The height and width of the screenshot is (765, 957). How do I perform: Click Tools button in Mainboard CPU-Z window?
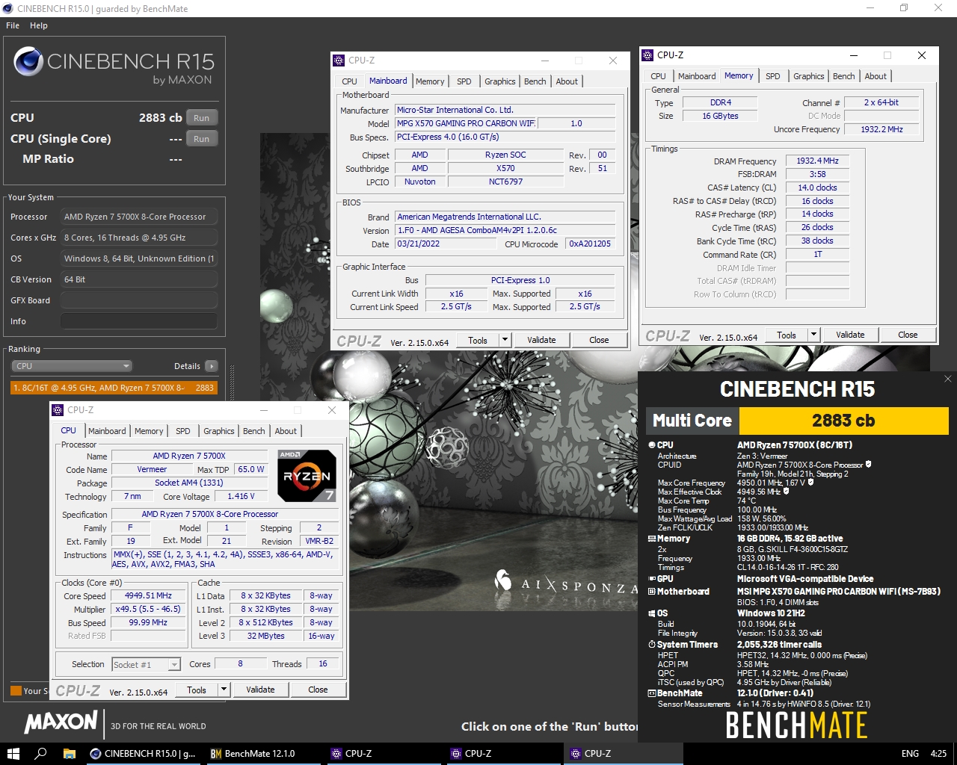click(478, 340)
